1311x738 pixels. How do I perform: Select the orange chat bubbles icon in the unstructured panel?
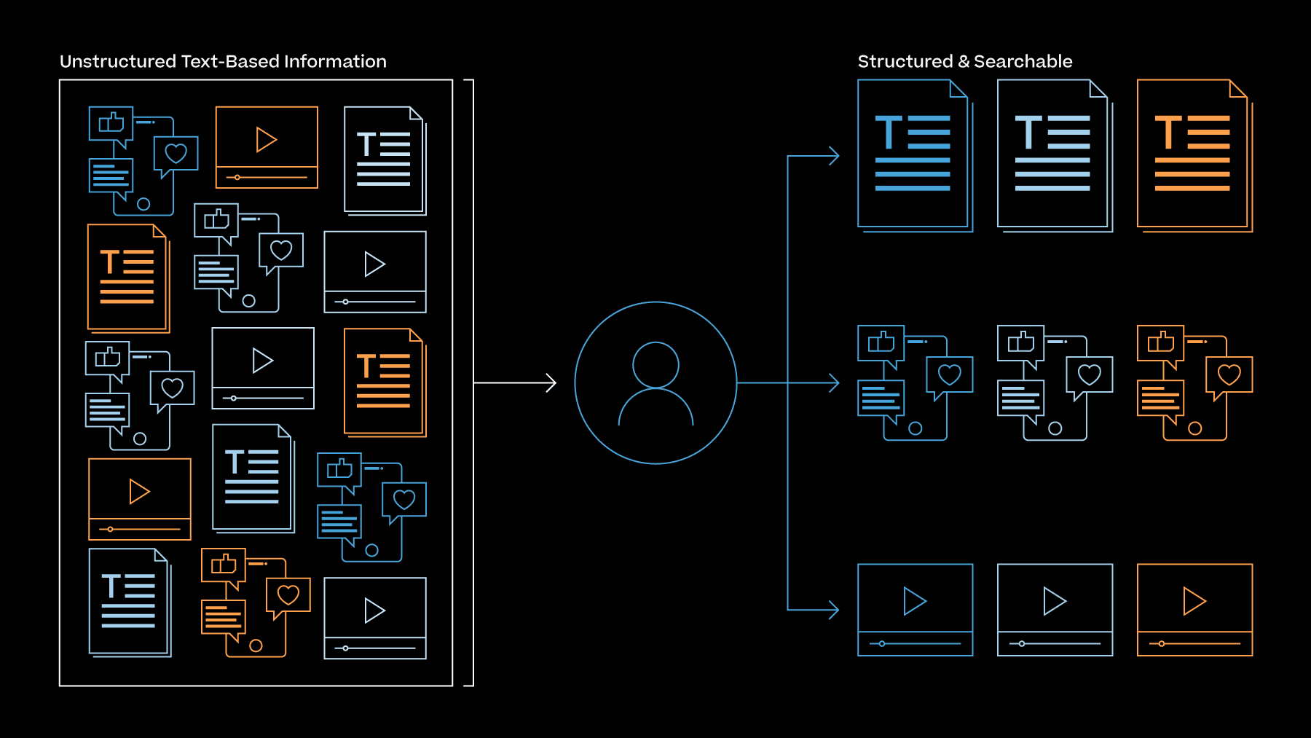255,603
